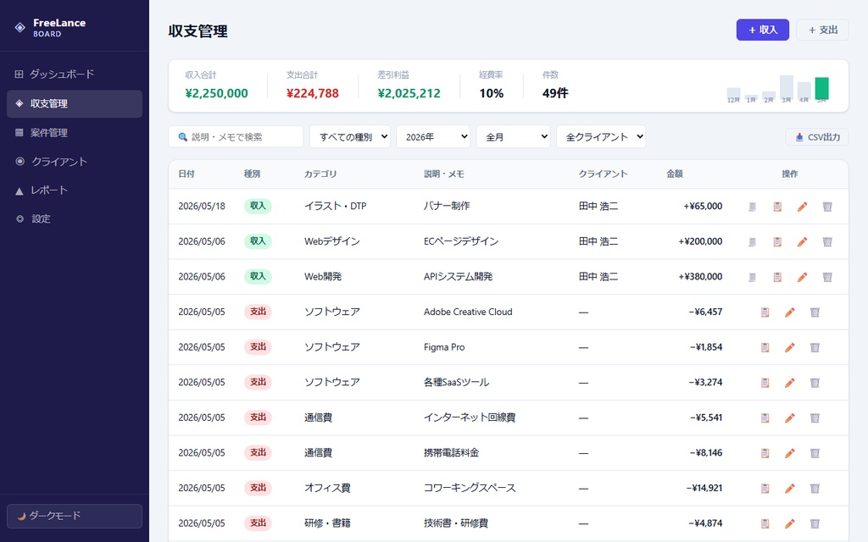Open 設定 in the sidebar
Image resolution: width=868 pixels, height=542 pixels.
75,219
